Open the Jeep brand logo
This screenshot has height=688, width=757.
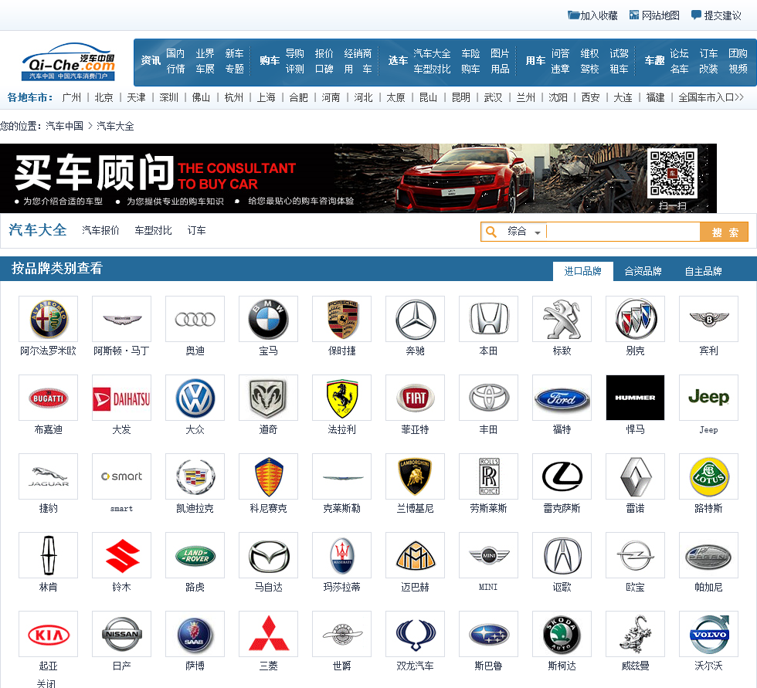[x=709, y=398]
